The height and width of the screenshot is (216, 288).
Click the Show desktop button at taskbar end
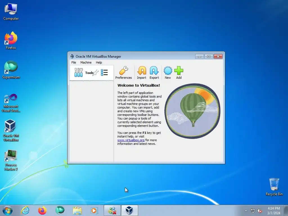(x=286, y=210)
